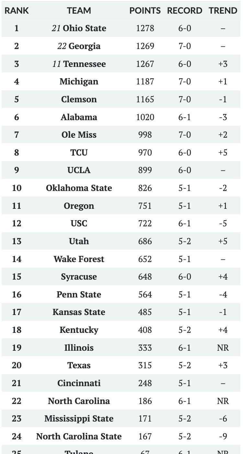Select Clemson in the rankings
This screenshot has height=454, width=243.
pos(79,99)
